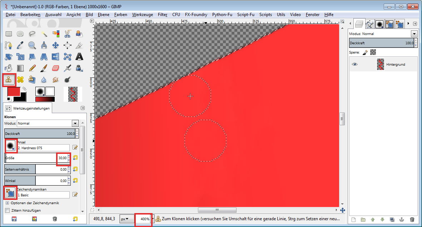This screenshot has width=422, height=227.
Task: Enable the Zittern hinzufügen checkbox
Action: tap(7, 210)
